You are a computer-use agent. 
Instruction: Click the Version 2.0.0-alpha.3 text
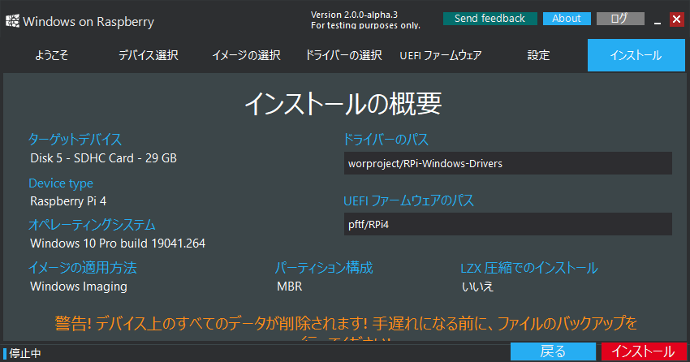tap(354, 15)
